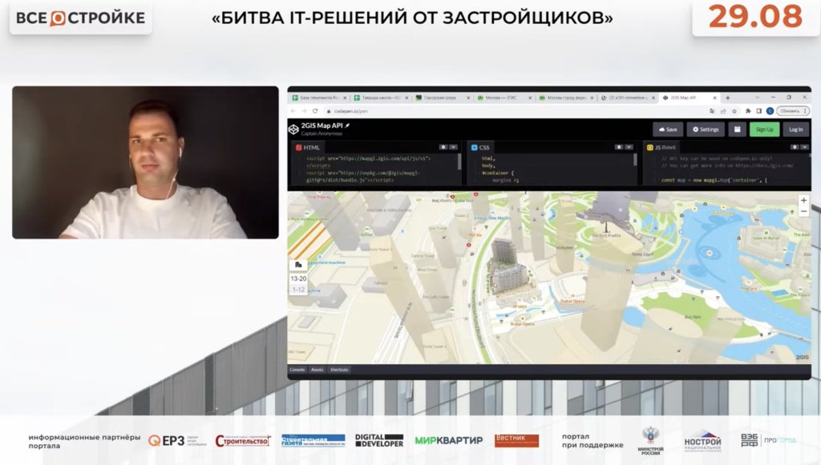This screenshot has width=821, height=465.
Task: Go forward in browser
Action: (x=304, y=110)
